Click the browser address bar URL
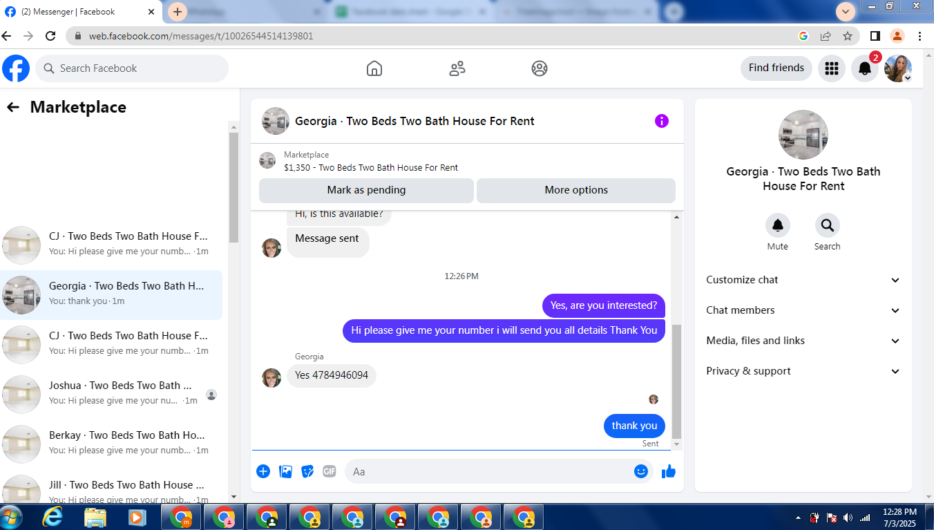Image resolution: width=934 pixels, height=530 pixels. (201, 36)
